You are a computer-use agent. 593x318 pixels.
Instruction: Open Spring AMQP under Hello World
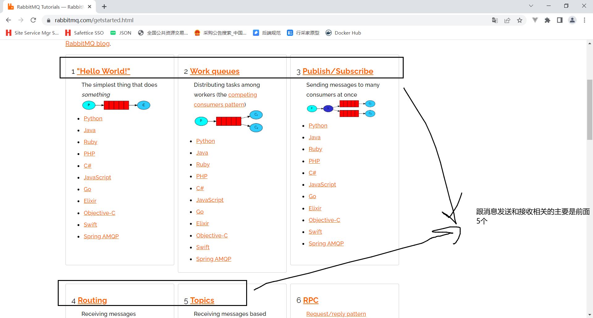[101, 236]
